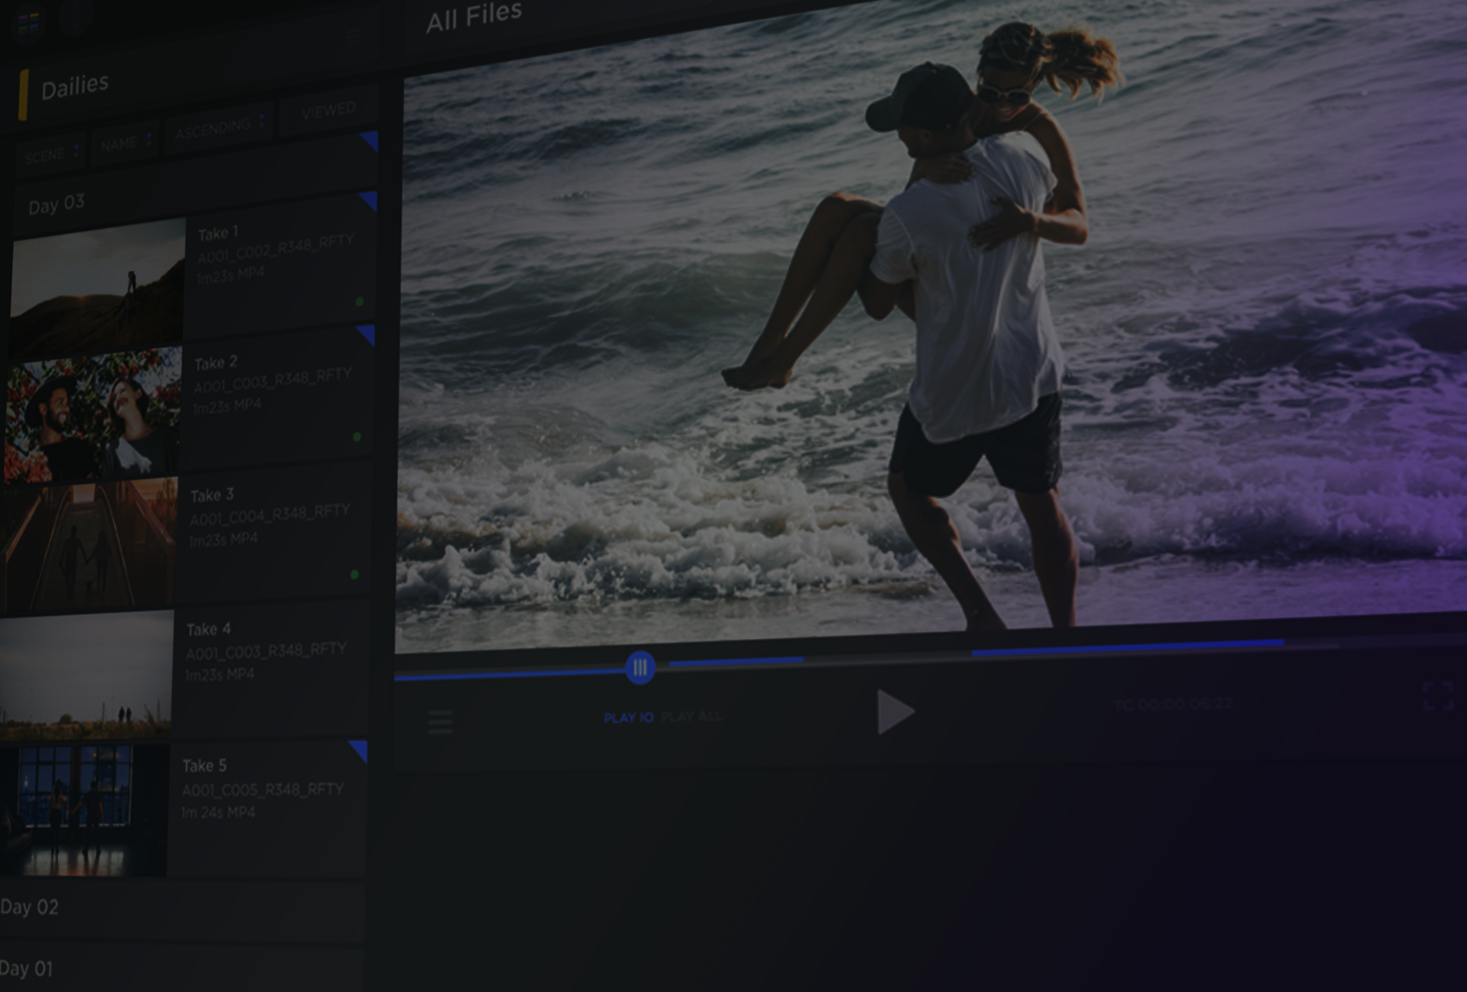Viewport: 1467px width, 992px height.
Task: Click the blue corner flag on Take 5
Action: (358, 750)
